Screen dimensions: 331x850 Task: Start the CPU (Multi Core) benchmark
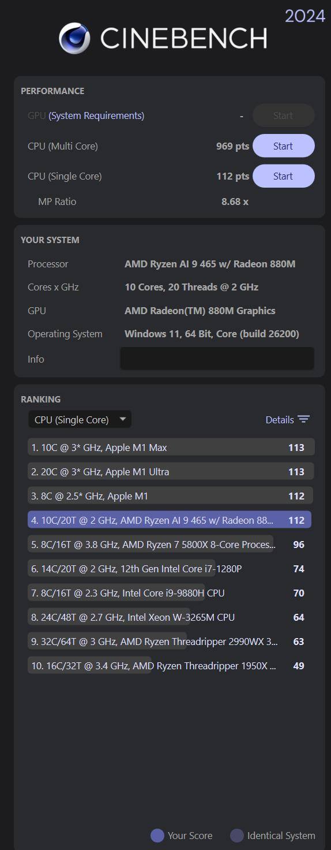(x=283, y=146)
